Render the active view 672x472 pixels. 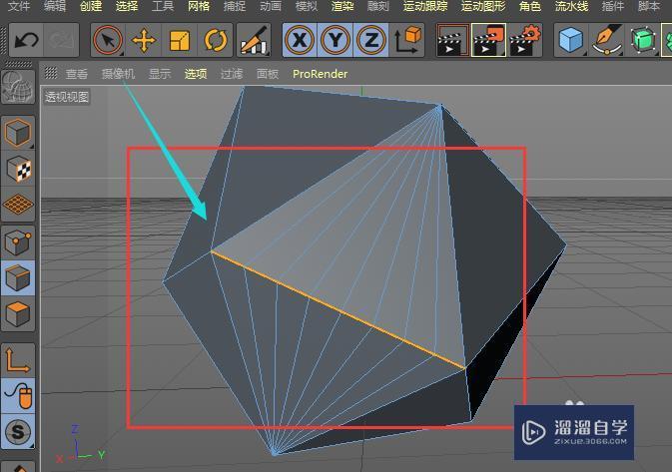pyautogui.click(x=452, y=41)
